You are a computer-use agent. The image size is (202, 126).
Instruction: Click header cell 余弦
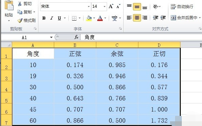117,54
